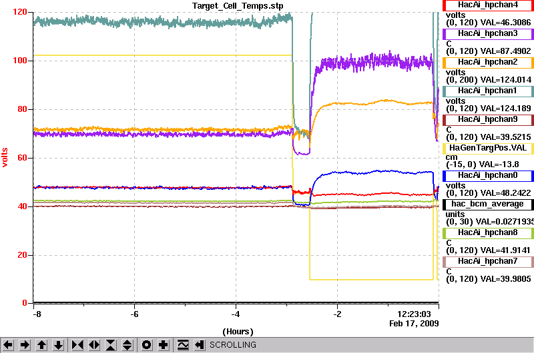Click the 100 tick on the Y axis

click(x=20, y=61)
